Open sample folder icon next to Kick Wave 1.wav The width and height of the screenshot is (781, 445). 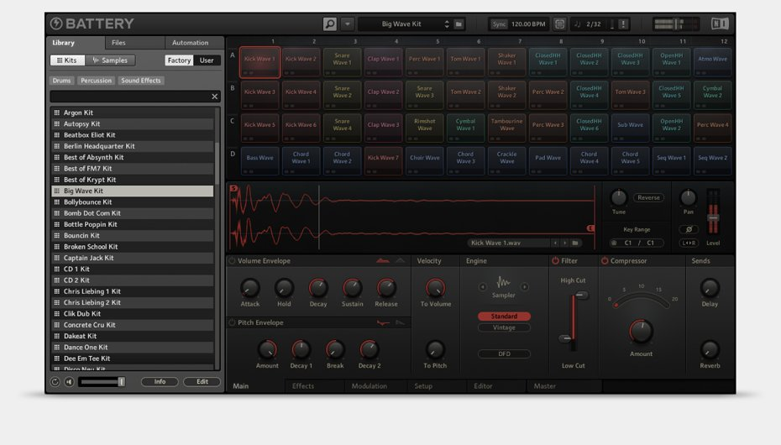click(575, 243)
